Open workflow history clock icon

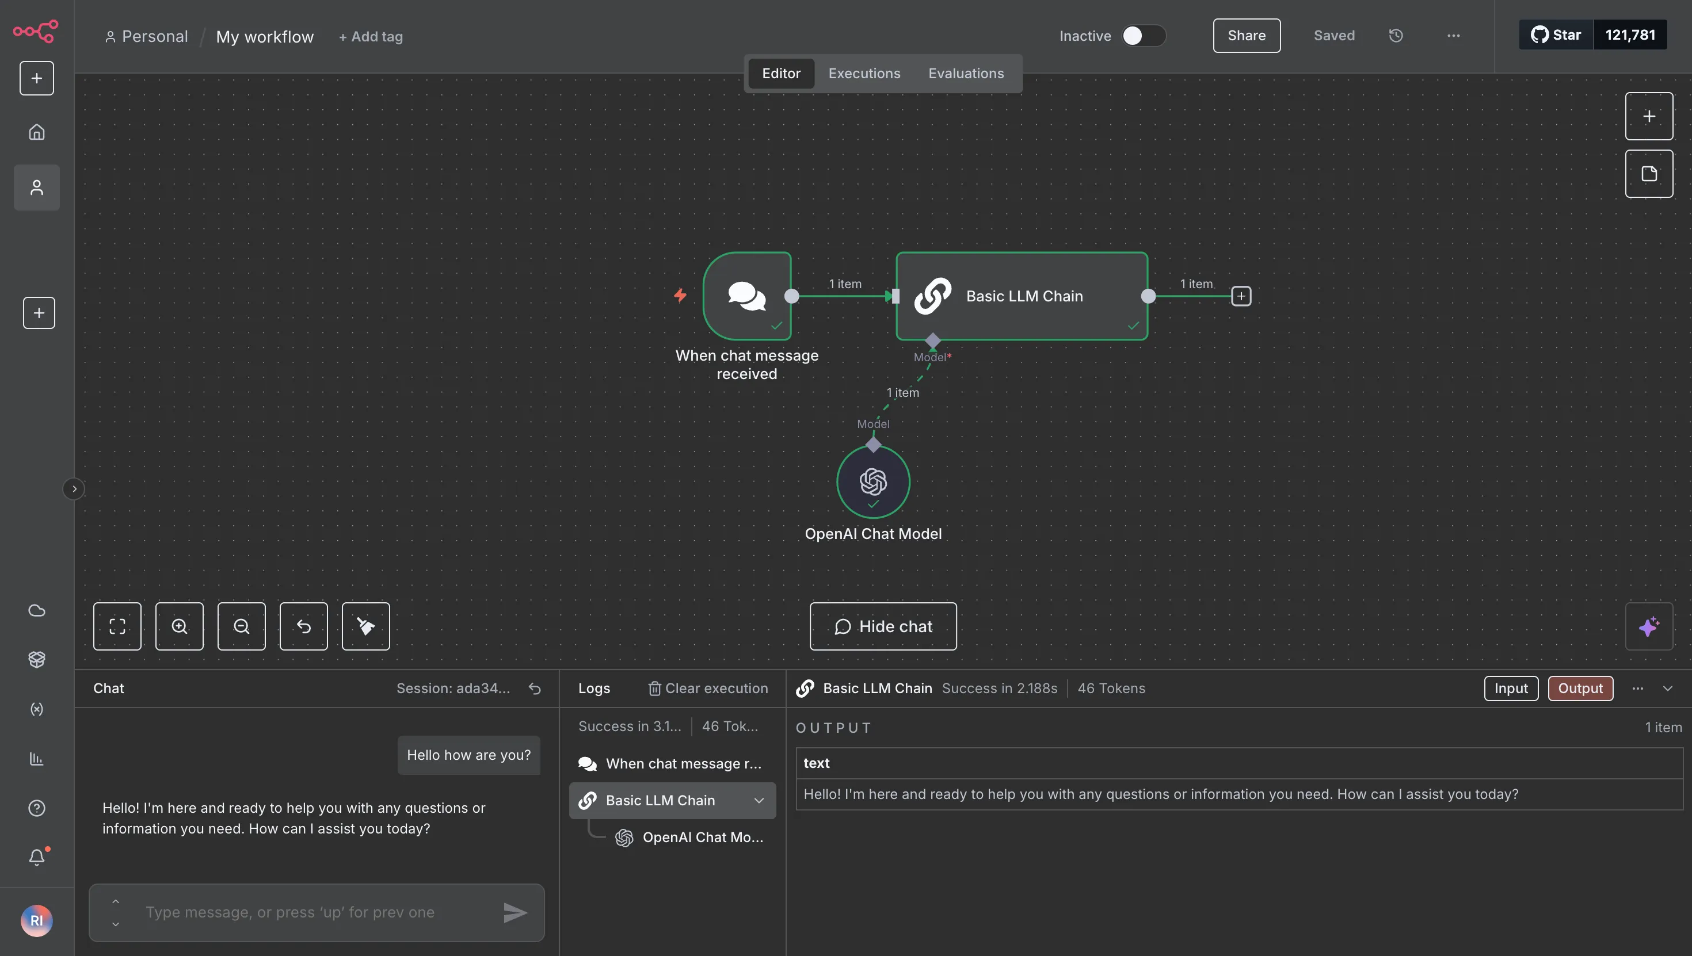pos(1396,36)
